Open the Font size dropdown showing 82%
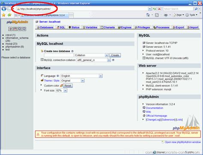Screen dimensions: 203x155 pyautogui.click(x=65, y=91)
